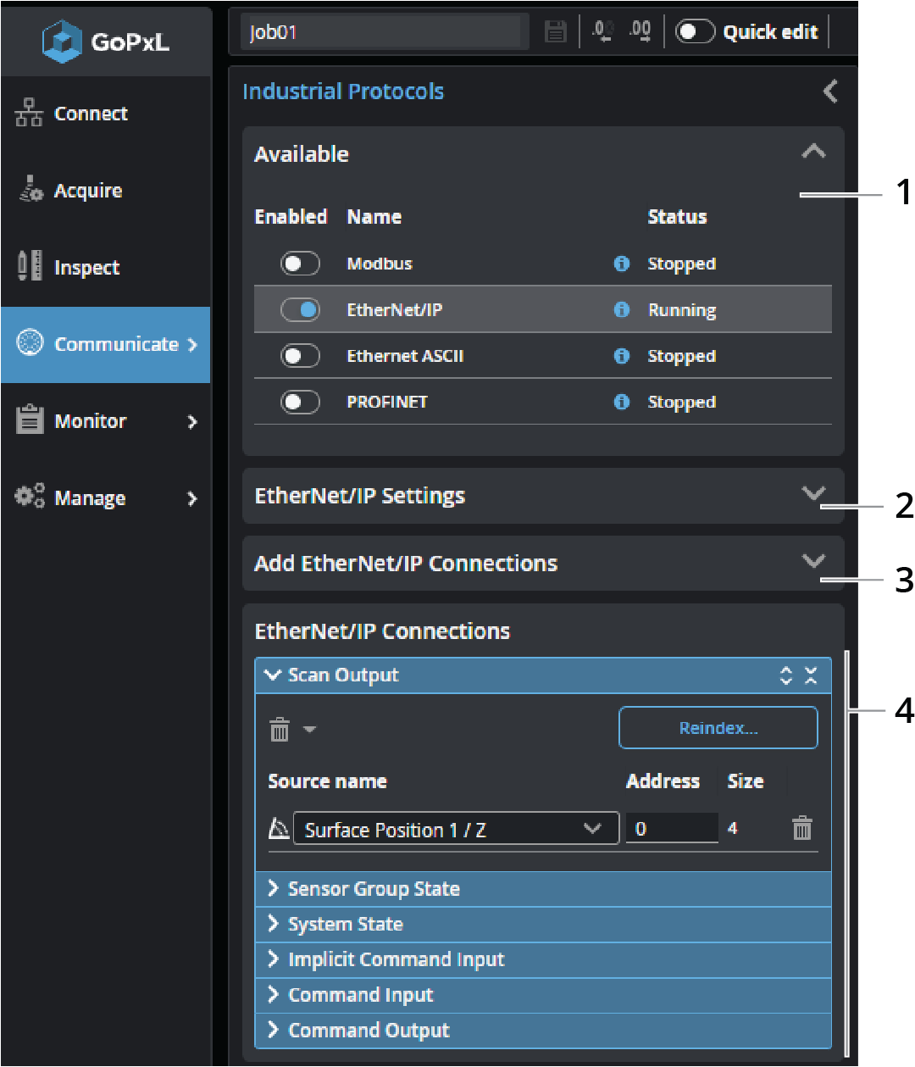Click the collapse-all icon in Scan Output header
Image resolution: width=915 pixels, height=1067 pixels.
point(811,675)
